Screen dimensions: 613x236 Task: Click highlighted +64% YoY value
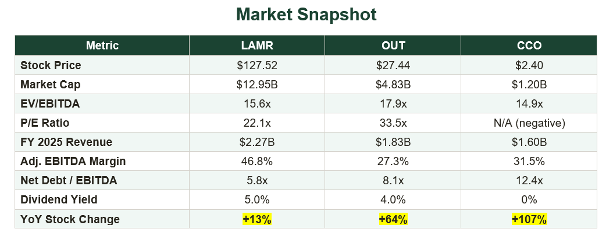tap(393, 219)
